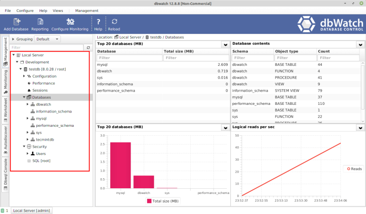Click the Add Database toolbar icon
The height and width of the screenshot is (214, 366).
point(17,21)
